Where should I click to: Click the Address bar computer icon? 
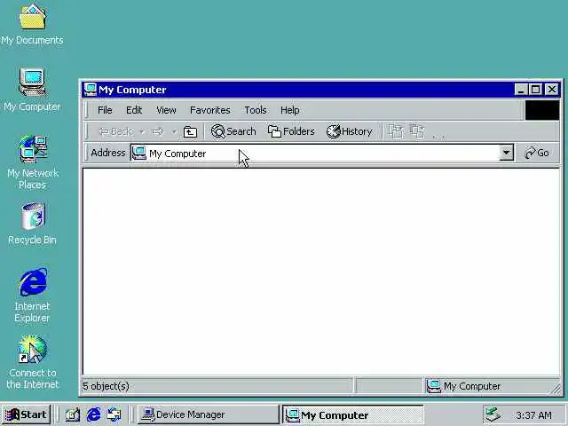[138, 153]
